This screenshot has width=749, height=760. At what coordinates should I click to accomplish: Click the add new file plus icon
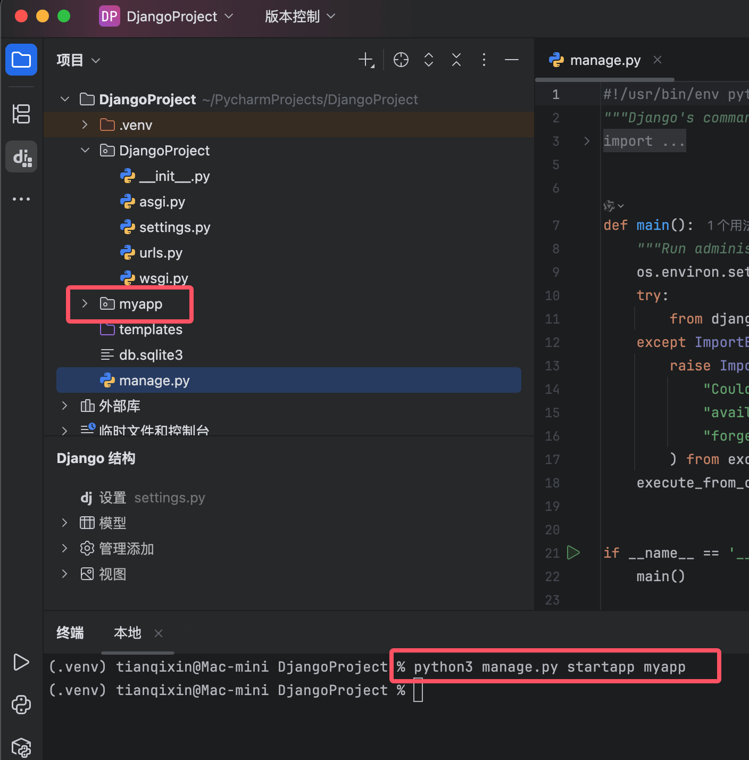tap(366, 60)
